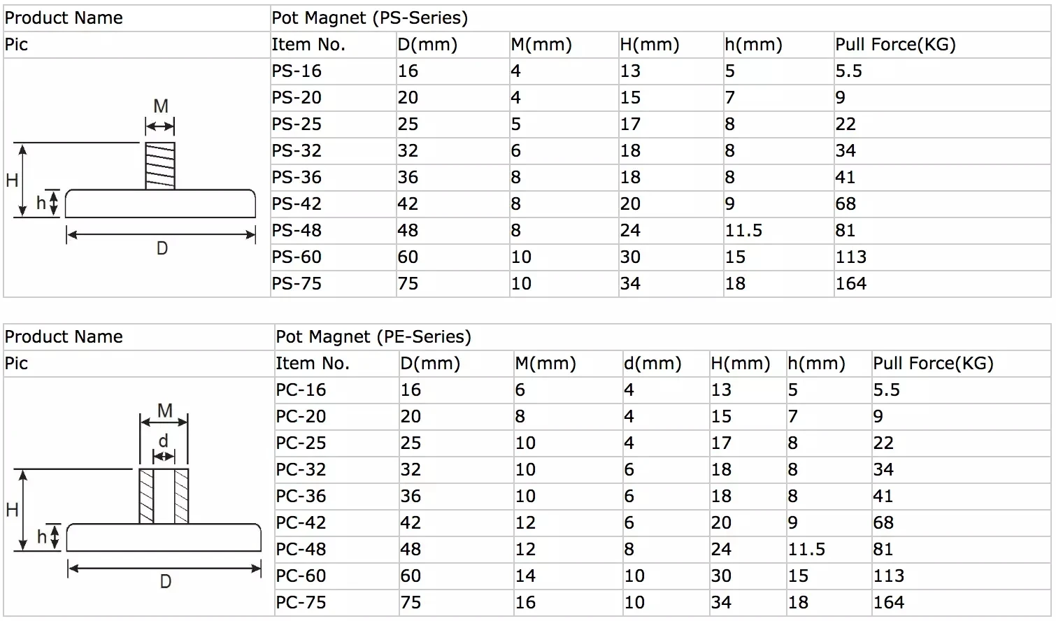Click the PC-42 item number cell

tap(301, 523)
